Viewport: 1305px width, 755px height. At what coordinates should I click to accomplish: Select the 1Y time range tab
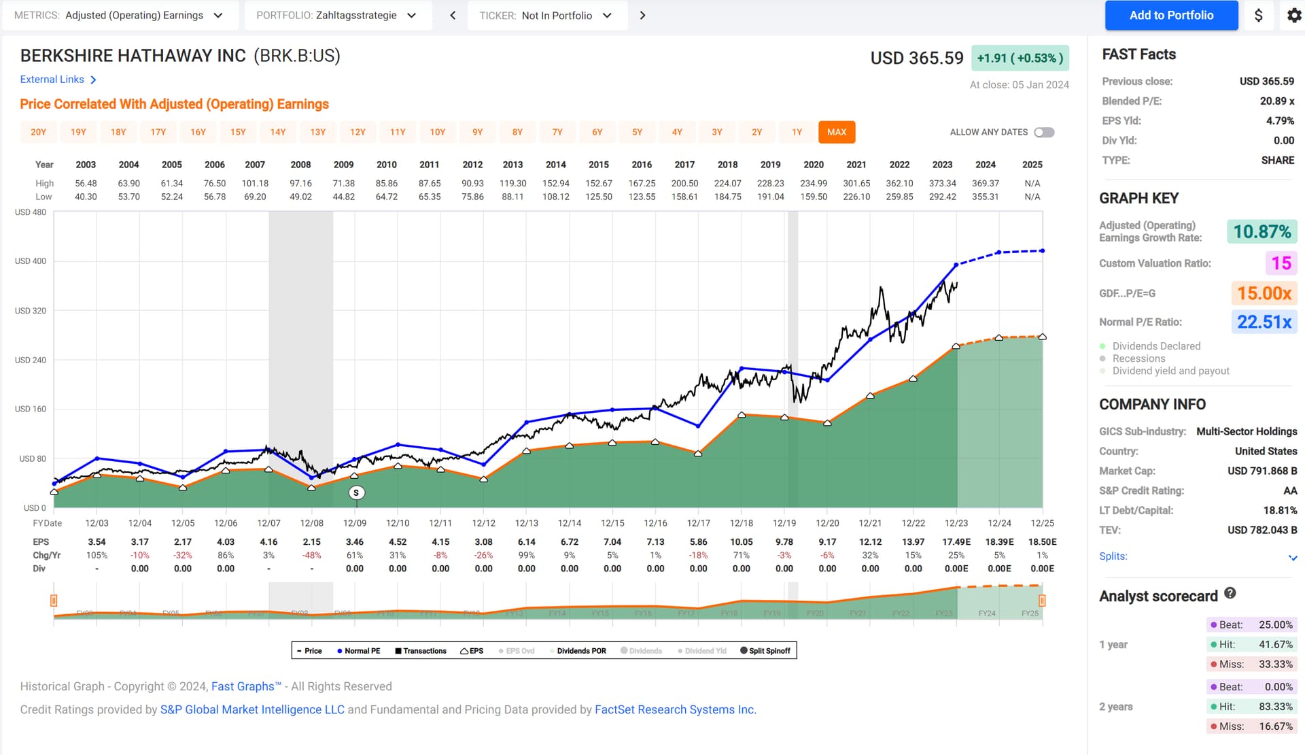[797, 132]
